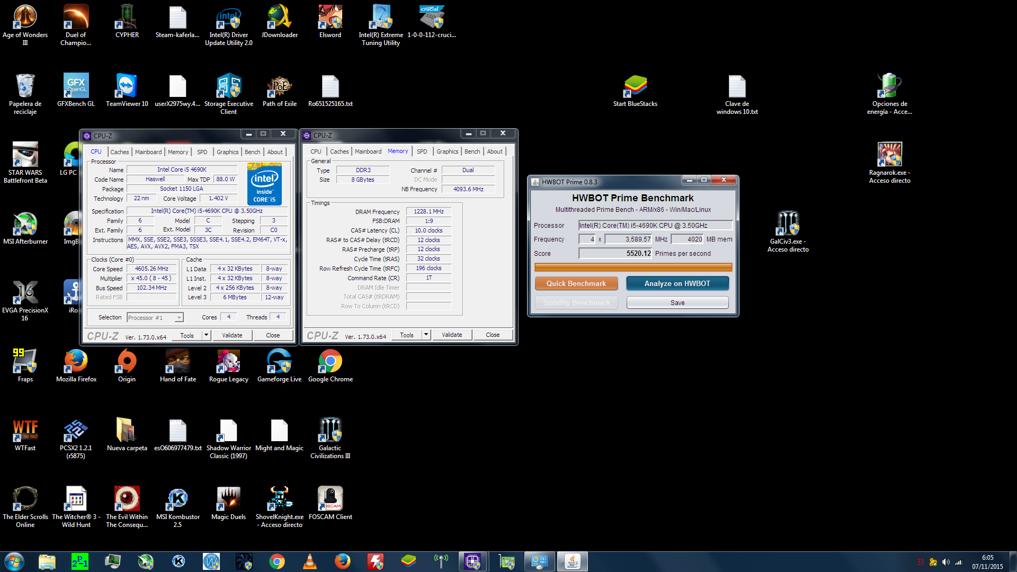Click Close button in right CPU-Z window

tap(493, 335)
